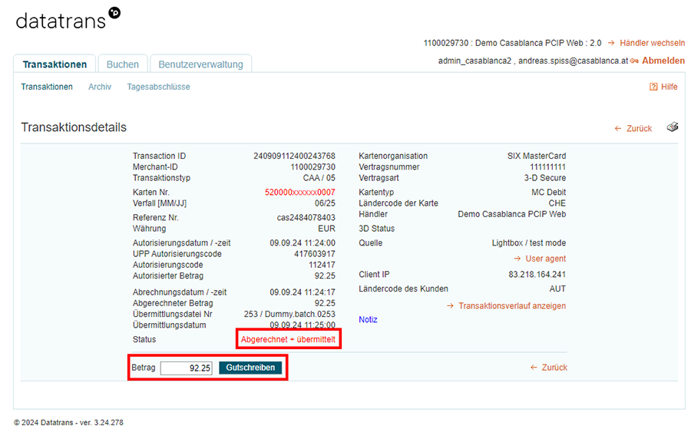Switch merchant with Händler wechseln

point(652,43)
